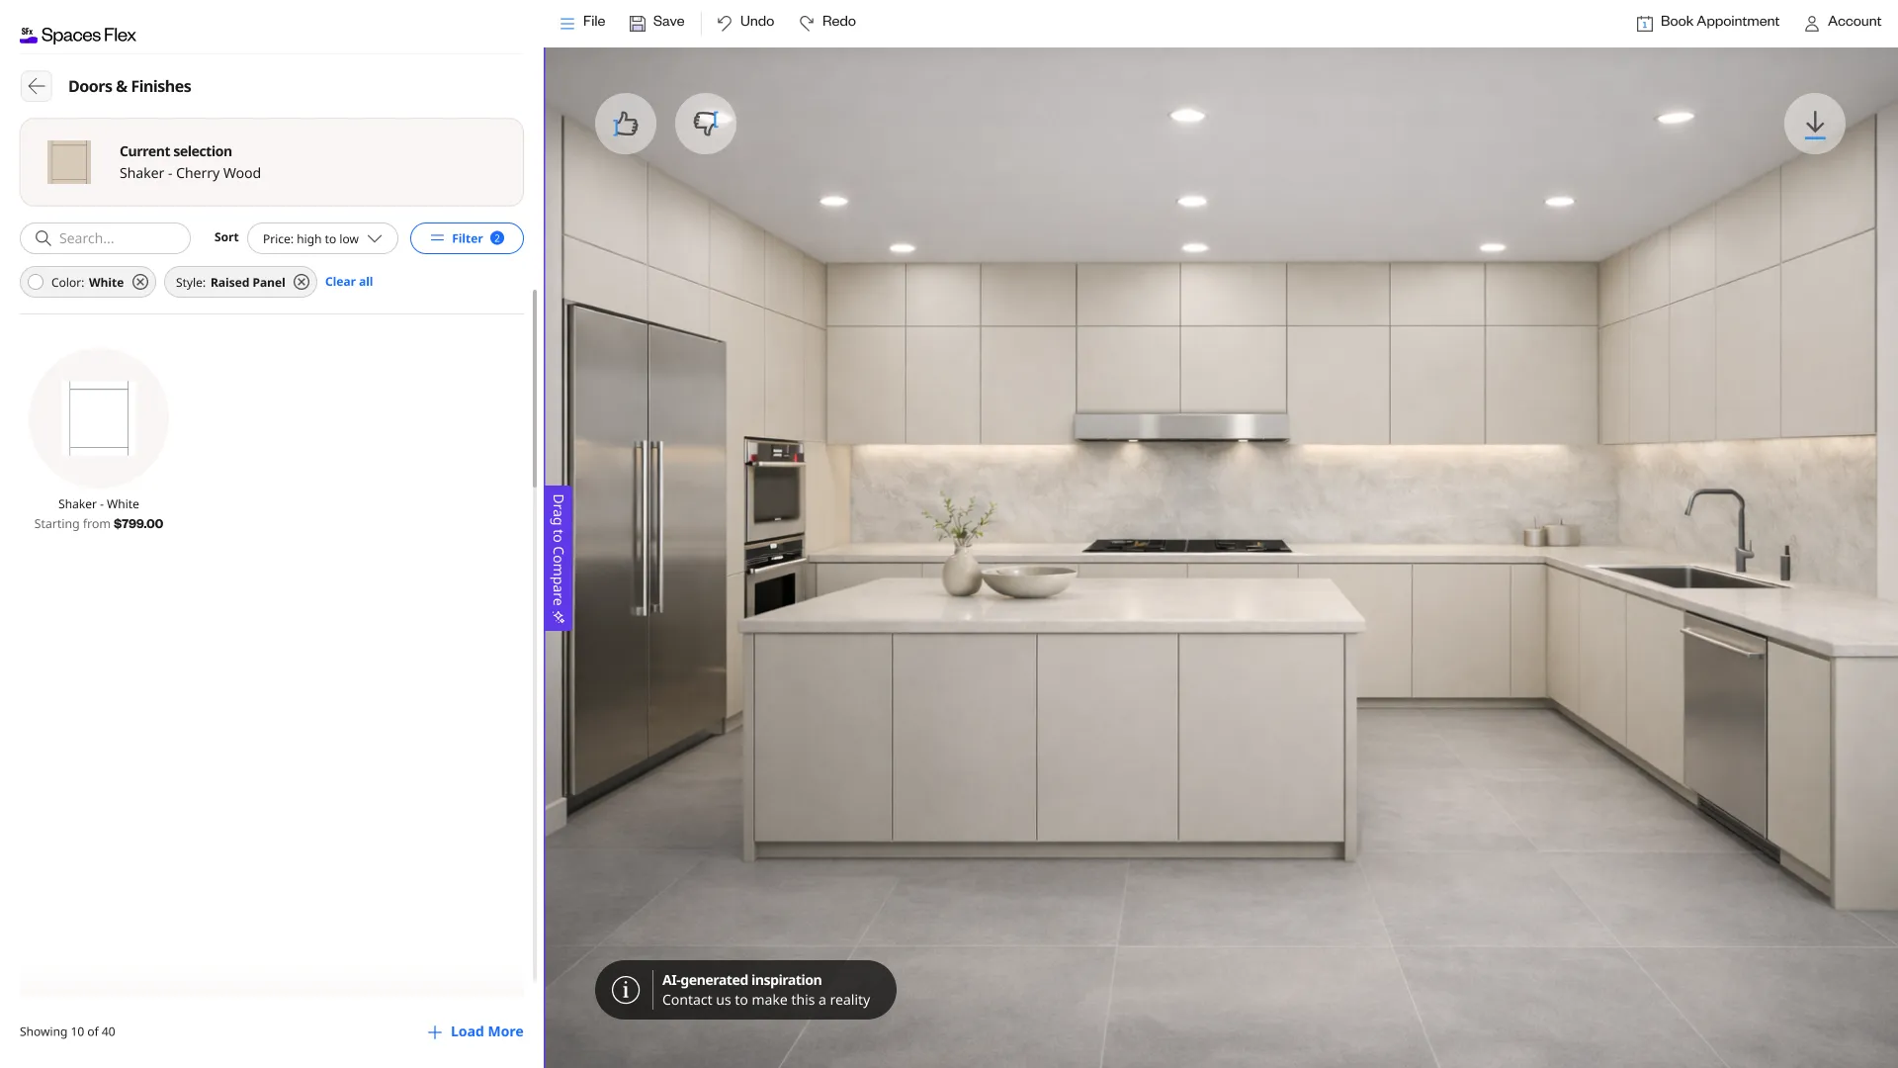1898x1068 pixels.
Task: Save the current design
Action: tap(656, 22)
